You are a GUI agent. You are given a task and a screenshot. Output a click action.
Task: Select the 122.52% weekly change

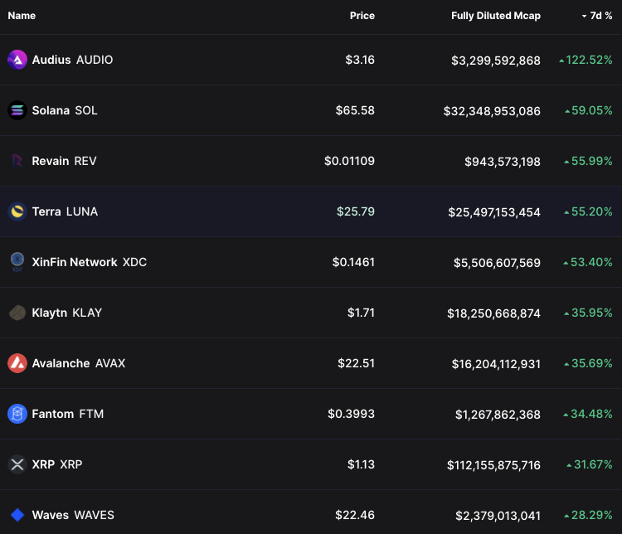(586, 60)
